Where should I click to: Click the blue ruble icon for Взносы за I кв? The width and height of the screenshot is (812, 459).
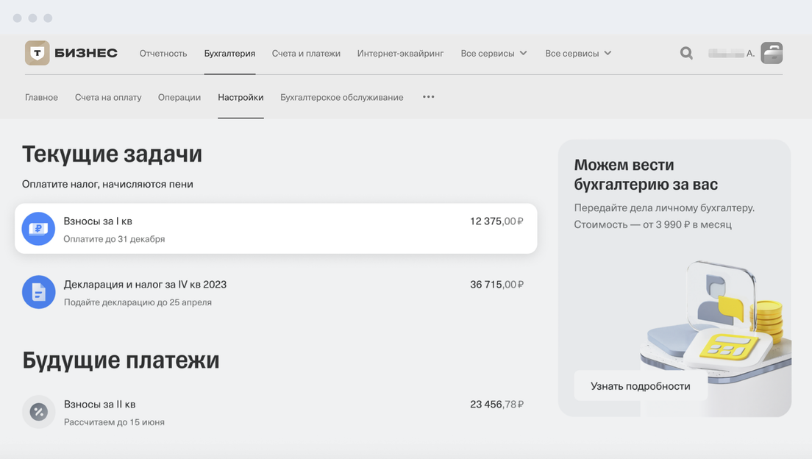coord(38,229)
